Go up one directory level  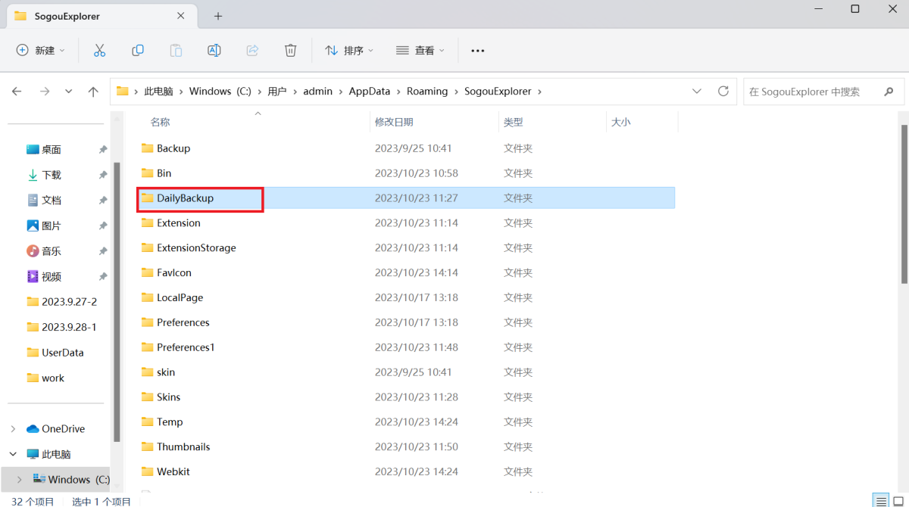tap(93, 92)
